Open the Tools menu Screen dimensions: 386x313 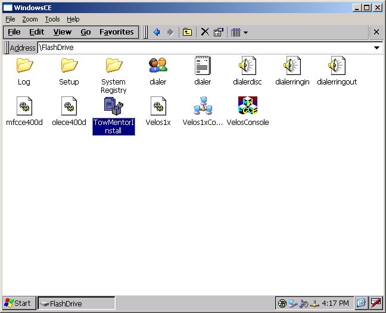point(52,19)
